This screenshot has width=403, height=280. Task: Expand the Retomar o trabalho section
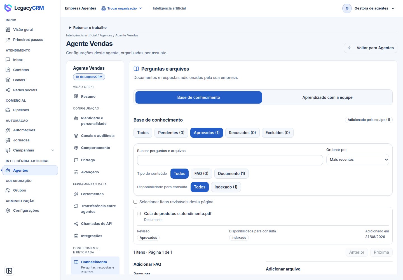tap(88, 27)
